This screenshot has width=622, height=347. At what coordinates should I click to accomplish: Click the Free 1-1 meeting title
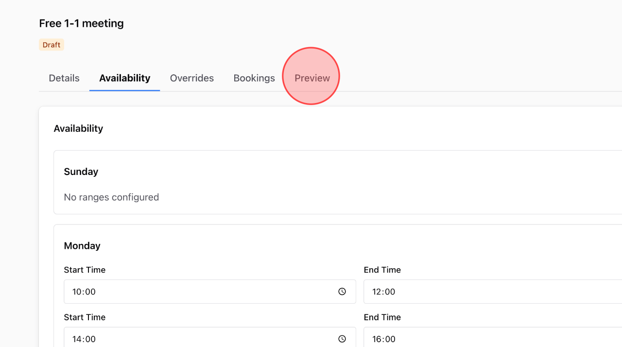pyautogui.click(x=82, y=23)
